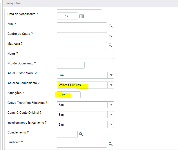This screenshot has width=178, height=150.
Task: Click the 'Atualiza Lancamento ?' label
Action: [23, 83]
